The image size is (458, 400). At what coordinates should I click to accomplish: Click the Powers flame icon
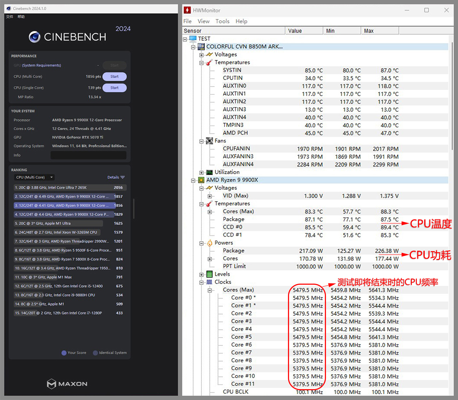pos(209,243)
